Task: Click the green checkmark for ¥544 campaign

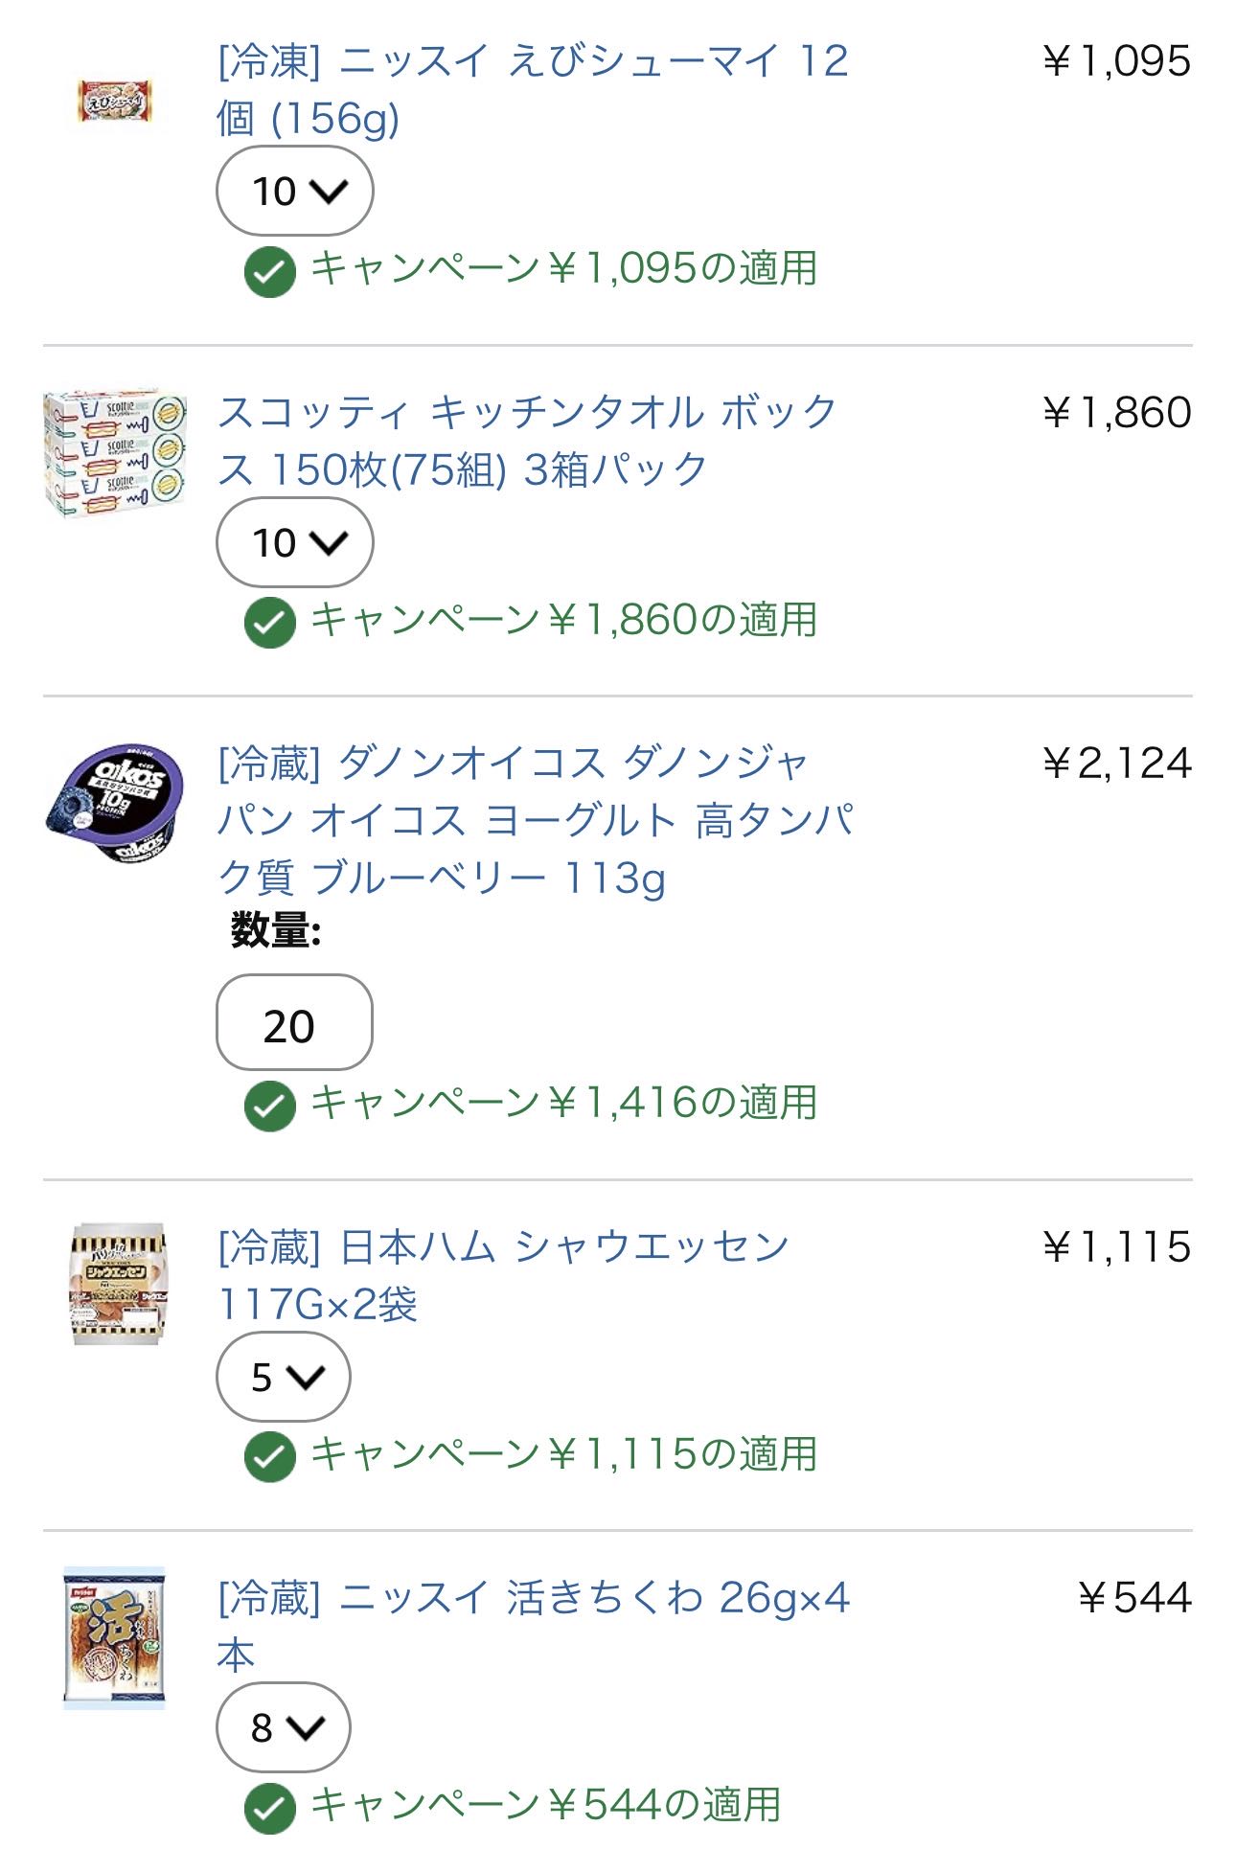Action: (x=270, y=1809)
